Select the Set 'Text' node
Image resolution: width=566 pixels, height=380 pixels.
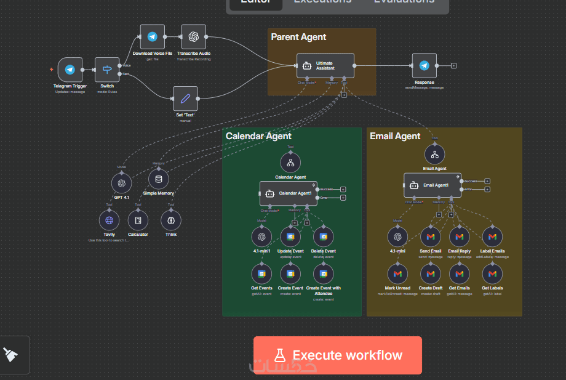(x=185, y=99)
